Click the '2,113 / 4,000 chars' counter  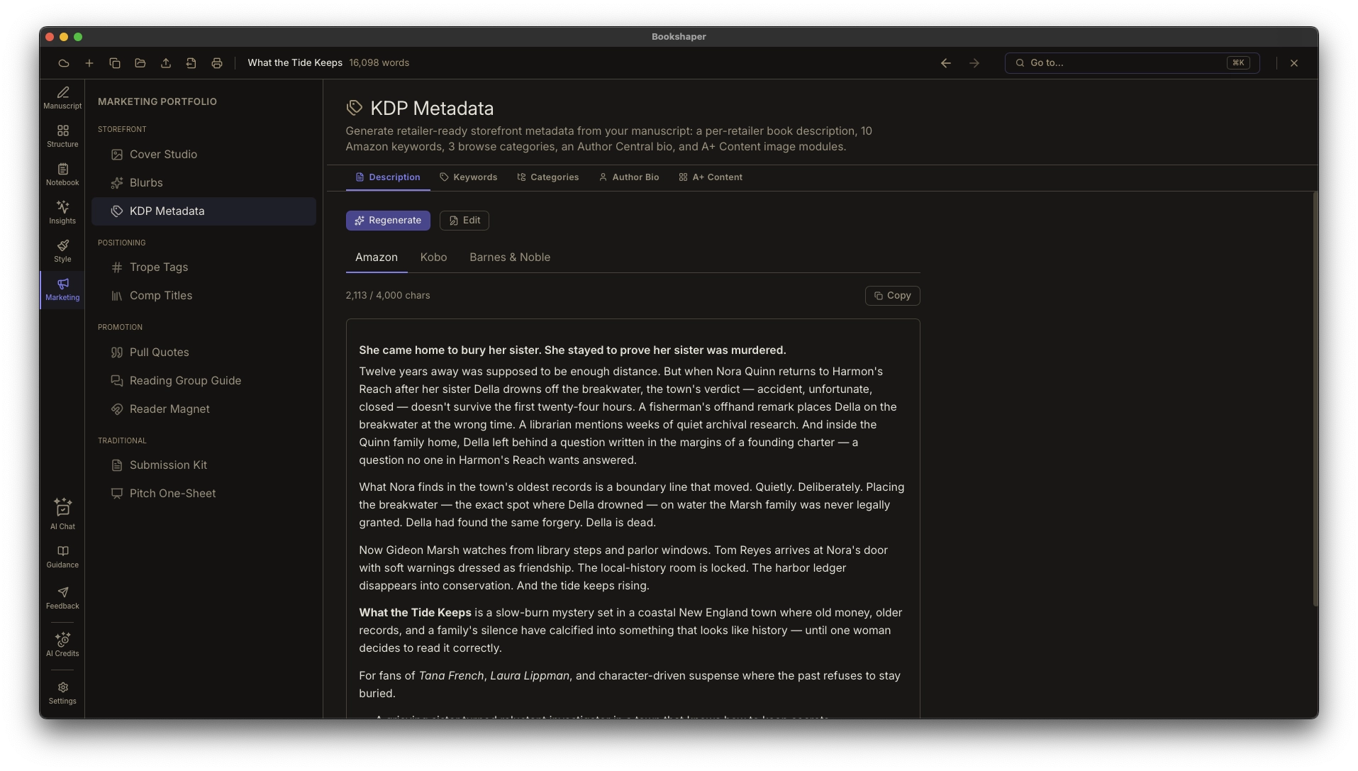[x=388, y=296]
